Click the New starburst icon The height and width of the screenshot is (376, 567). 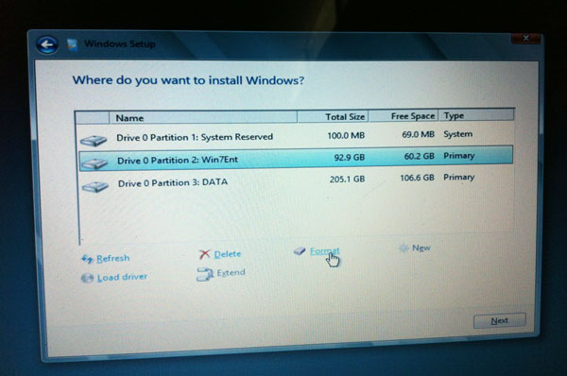[x=403, y=248]
